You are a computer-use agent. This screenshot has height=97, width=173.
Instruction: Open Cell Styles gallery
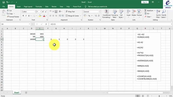121,14
